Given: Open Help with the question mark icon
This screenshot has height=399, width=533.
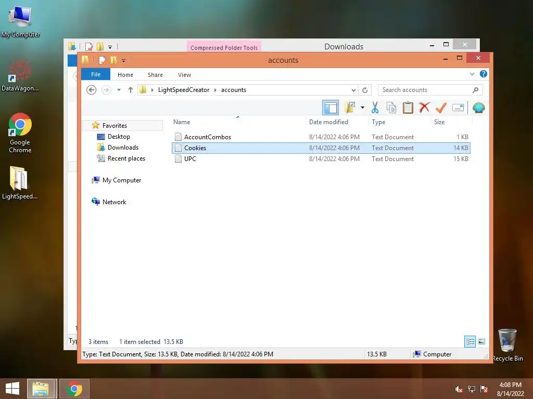Looking at the screenshot, I should coord(484,74).
